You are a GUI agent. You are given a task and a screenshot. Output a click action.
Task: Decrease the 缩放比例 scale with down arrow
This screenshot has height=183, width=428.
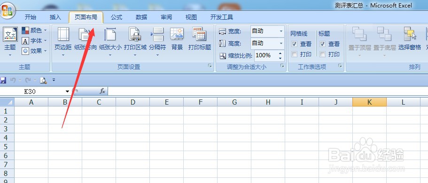[x=280, y=58]
